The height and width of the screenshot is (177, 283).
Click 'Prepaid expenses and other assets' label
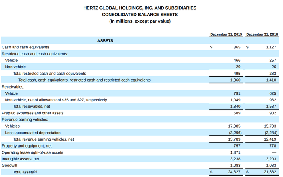pos(33,113)
